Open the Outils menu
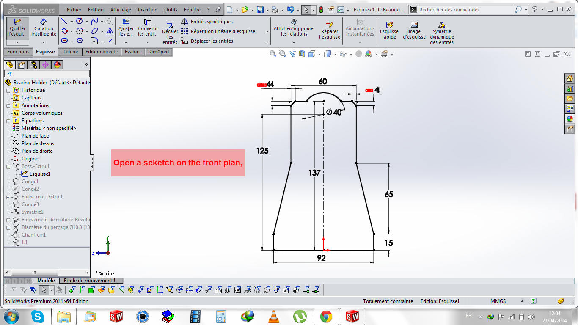Viewport: 578px width, 325px height. click(x=171, y=9)
